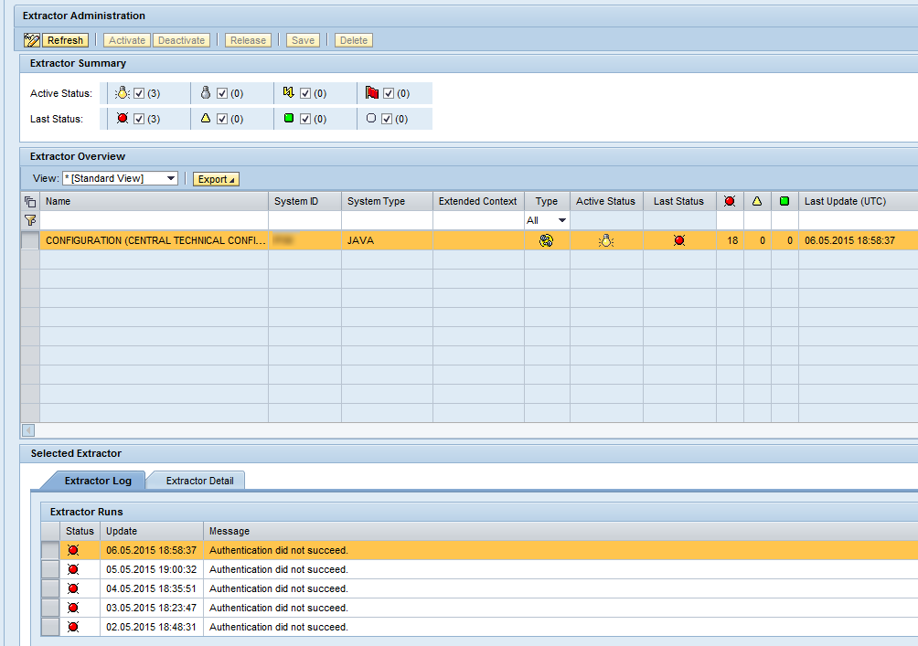Click the Extended Context column header
This screenshot has height=646, width=918.
[x=478, y=201]
